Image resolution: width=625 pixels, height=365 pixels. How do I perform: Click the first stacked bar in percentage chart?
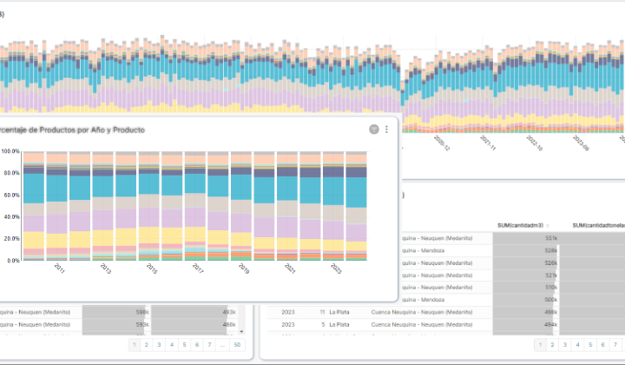tap(34, 206)
